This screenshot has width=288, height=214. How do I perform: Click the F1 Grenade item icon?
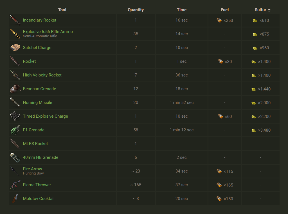point(15,130)
